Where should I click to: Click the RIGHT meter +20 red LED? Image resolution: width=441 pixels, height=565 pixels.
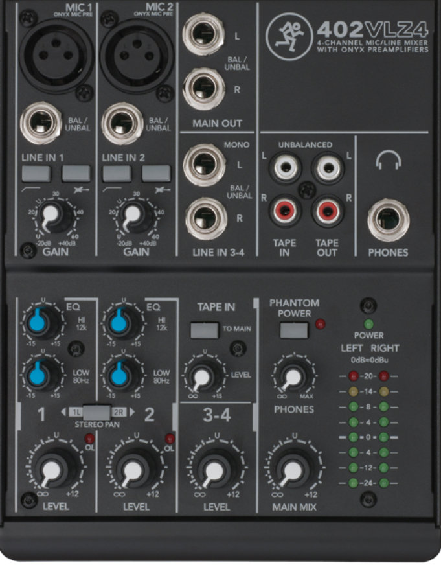[x=384, y=376]
